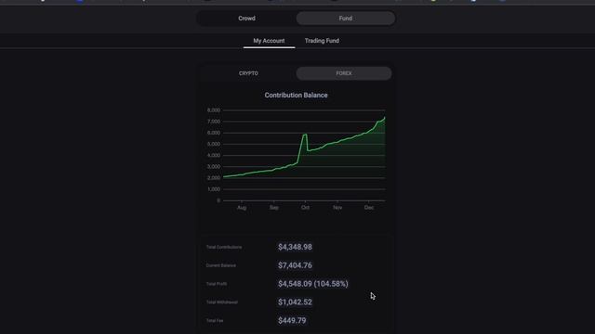The width and height of the screenshot is (595, 334).
Task: Click the 4,000 y-axis label
Action: point(214,155)
